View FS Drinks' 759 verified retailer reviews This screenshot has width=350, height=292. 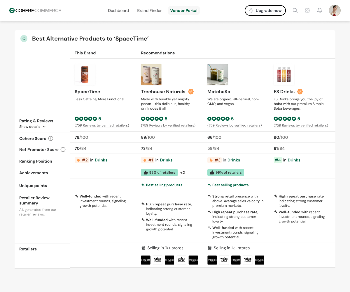pos(301,125)
